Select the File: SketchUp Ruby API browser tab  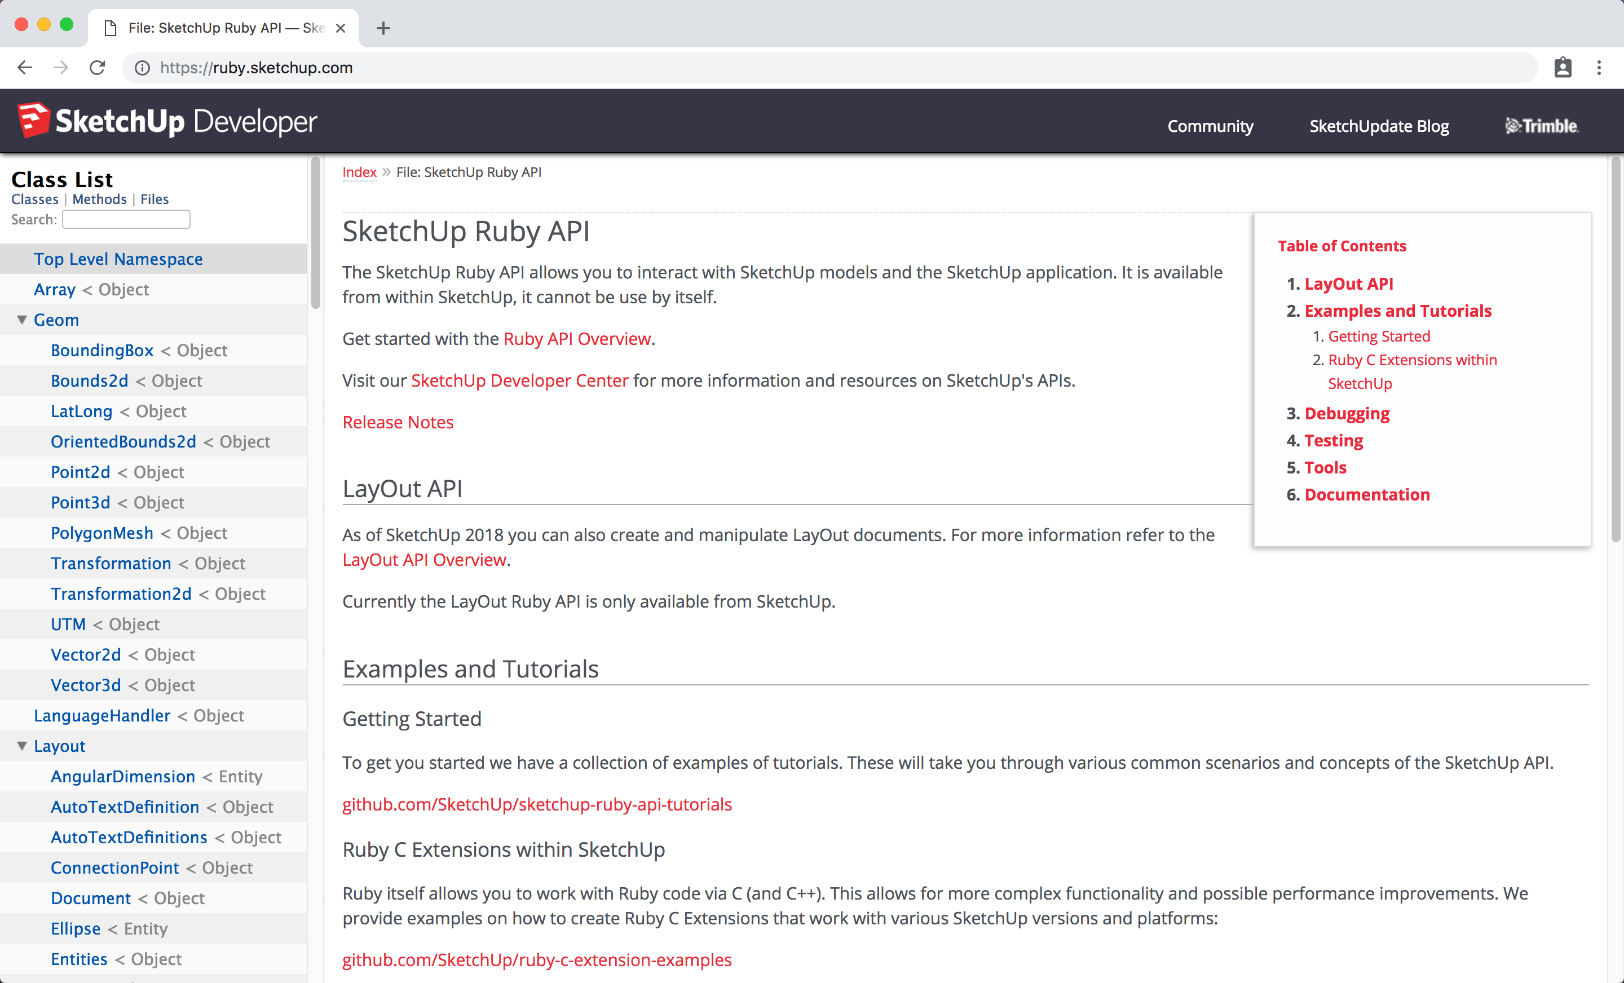pyautogui.click(x=223, y=28)
